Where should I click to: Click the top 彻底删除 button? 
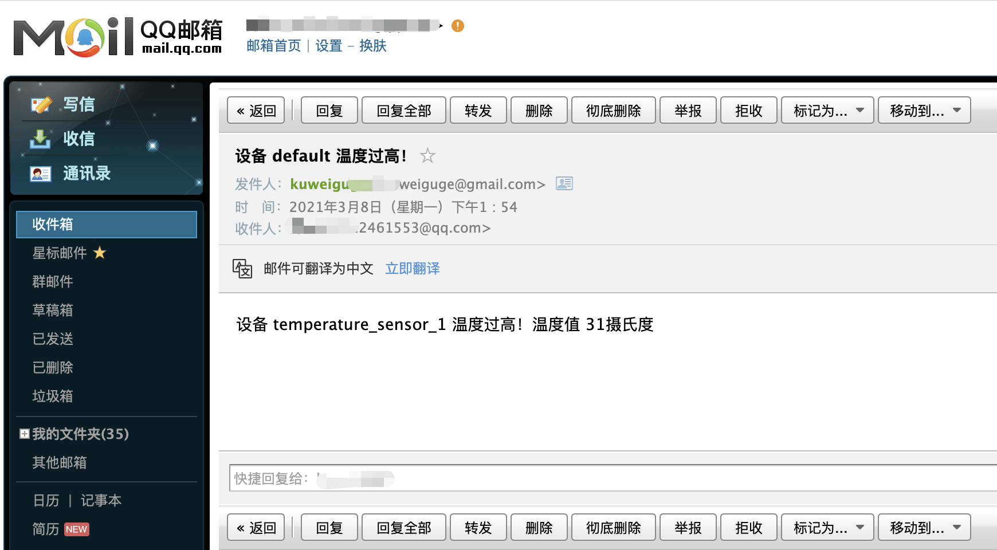point(614,111)
